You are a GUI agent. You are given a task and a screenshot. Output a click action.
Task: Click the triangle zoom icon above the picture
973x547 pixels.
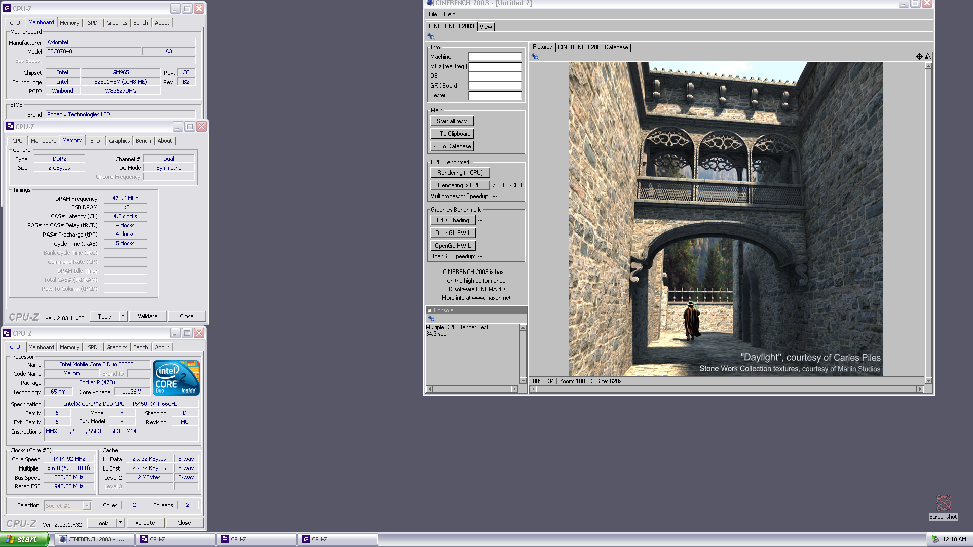click(x=928, y=57)
